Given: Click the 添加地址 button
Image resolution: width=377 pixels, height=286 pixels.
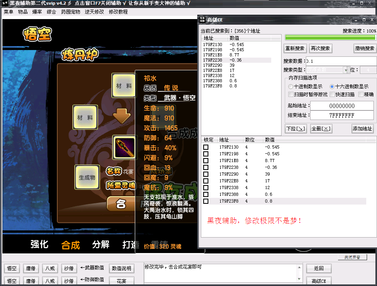Looking at the screenshot, I should pos(362,129).
